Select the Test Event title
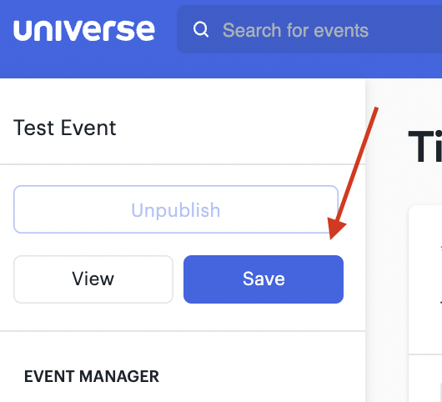Image resolution: width=442 pixels, height=402 pixels. [64, 128]
